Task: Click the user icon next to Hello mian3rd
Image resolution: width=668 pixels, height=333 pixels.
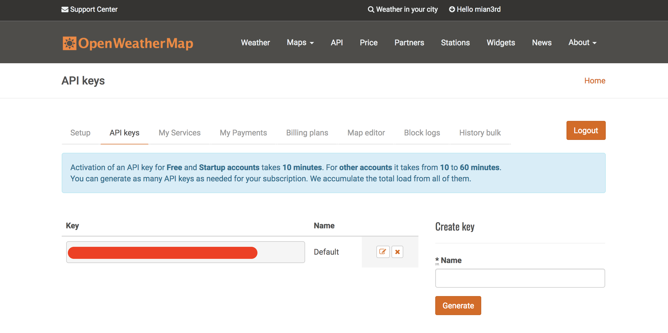Action: (452, 9)
